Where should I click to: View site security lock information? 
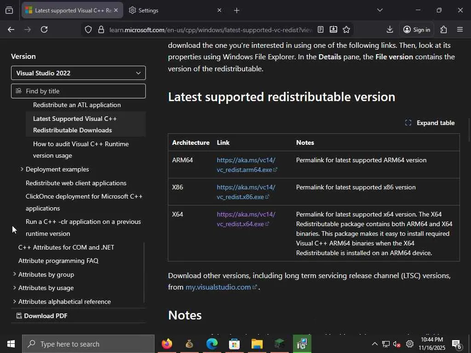(x=101, y=29)
